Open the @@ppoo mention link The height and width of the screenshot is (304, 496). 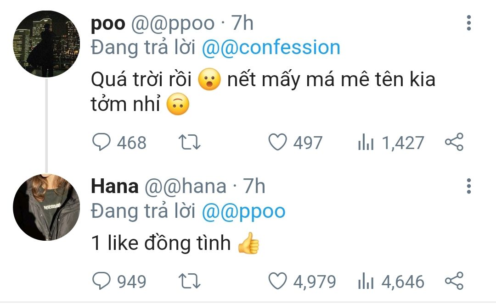[x=243, y=211]
